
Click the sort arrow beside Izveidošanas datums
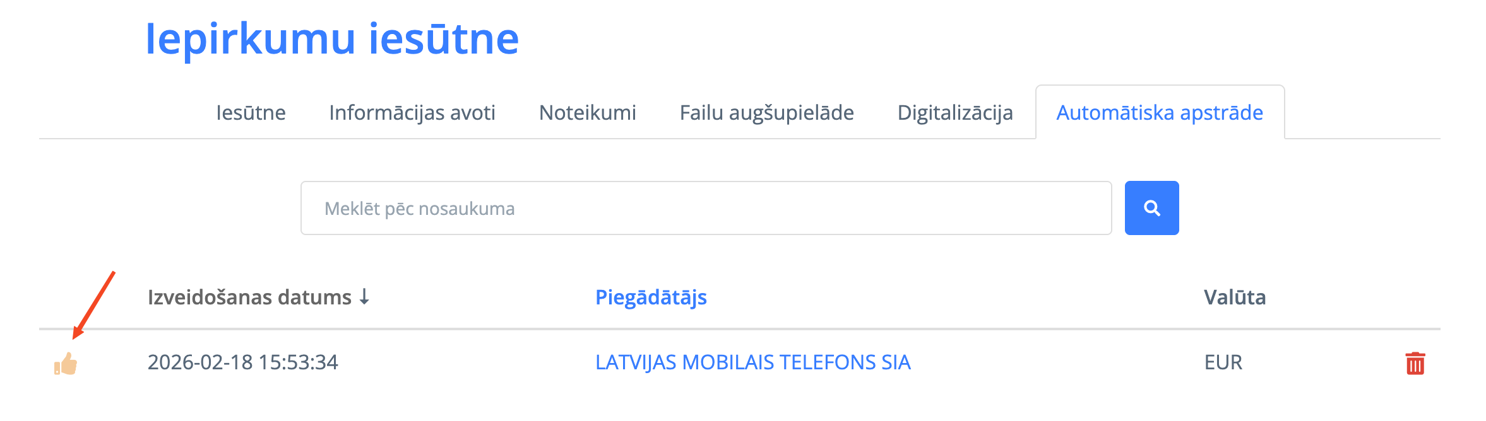click(x=364, y=296)
